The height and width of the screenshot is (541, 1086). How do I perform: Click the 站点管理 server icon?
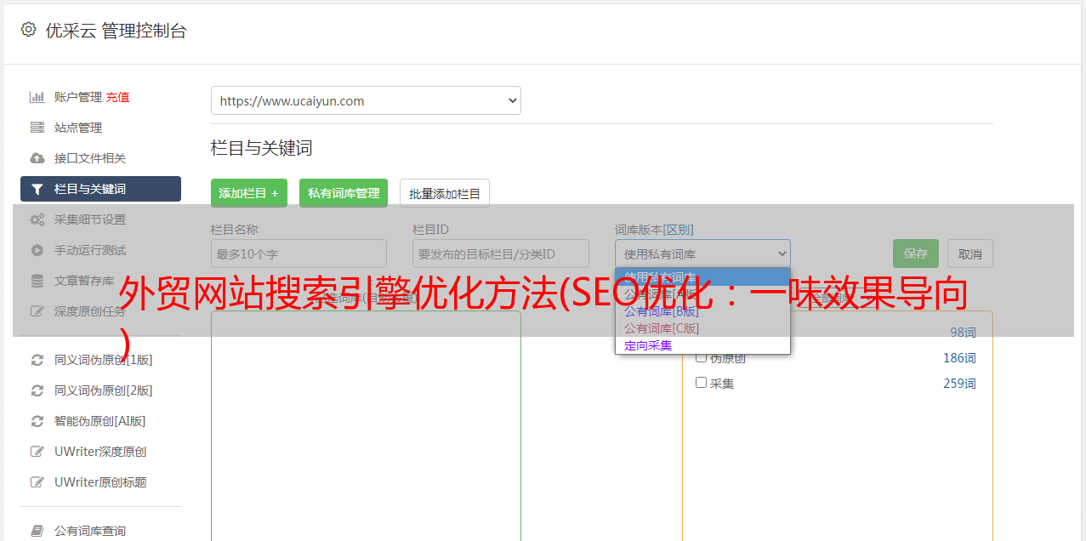[x=37, y=128]
